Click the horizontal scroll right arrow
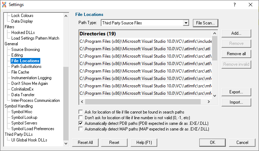 click(x=209, y=101)
